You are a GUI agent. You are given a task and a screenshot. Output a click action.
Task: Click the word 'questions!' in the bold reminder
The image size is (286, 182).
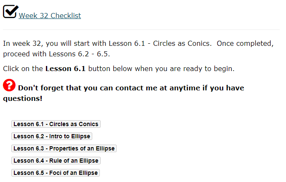pyautogui.click(x=23, y=99)
